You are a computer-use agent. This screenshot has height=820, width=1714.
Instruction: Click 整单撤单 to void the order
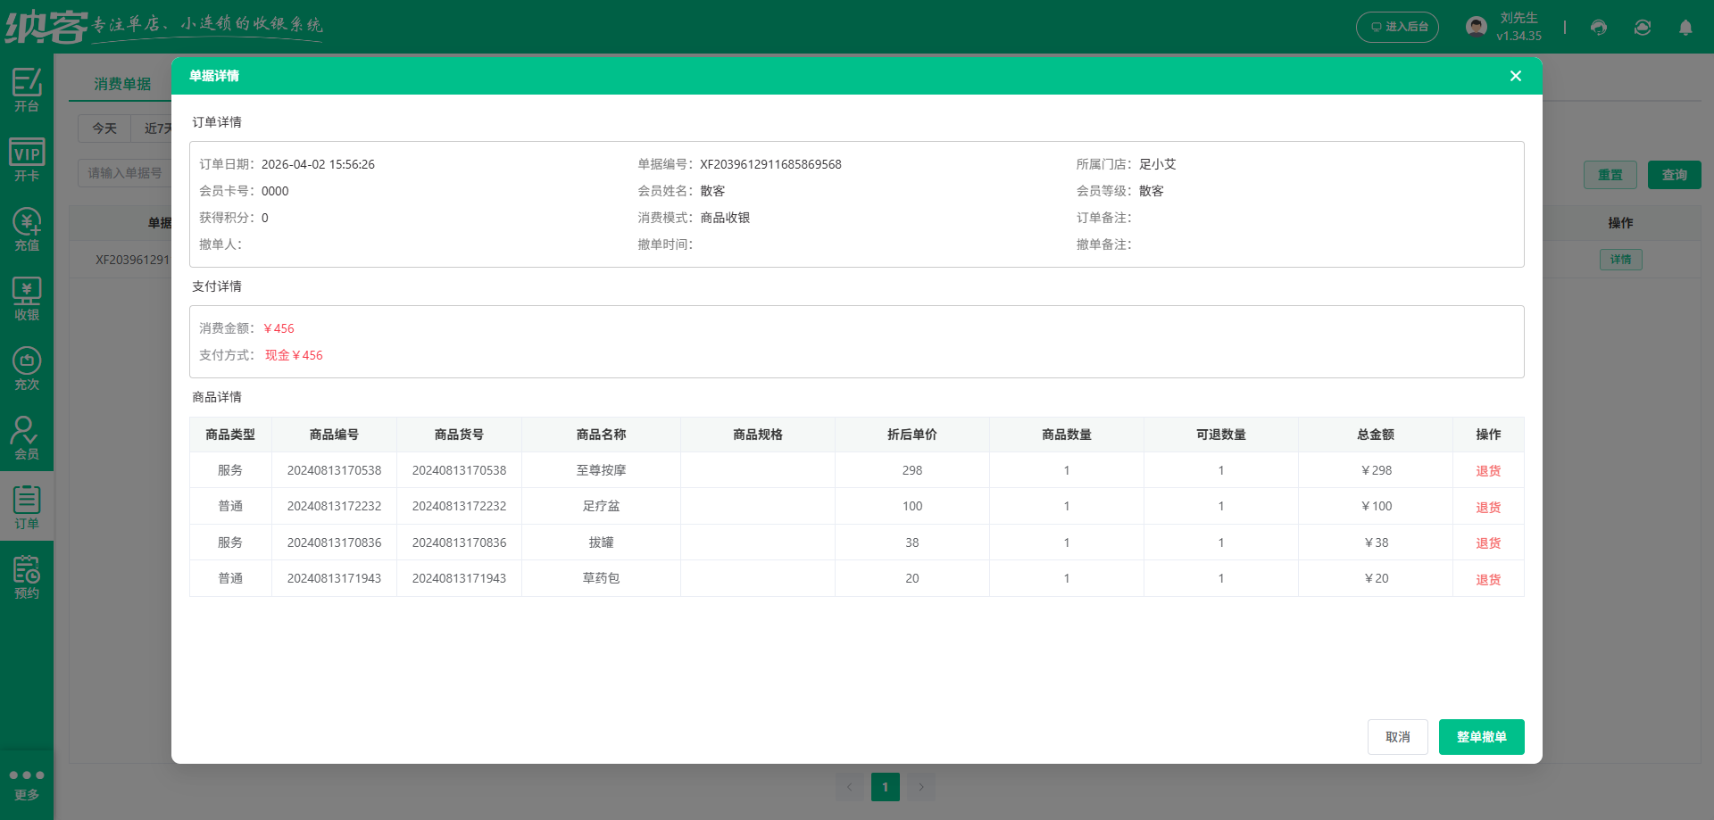coord(1481,736)
